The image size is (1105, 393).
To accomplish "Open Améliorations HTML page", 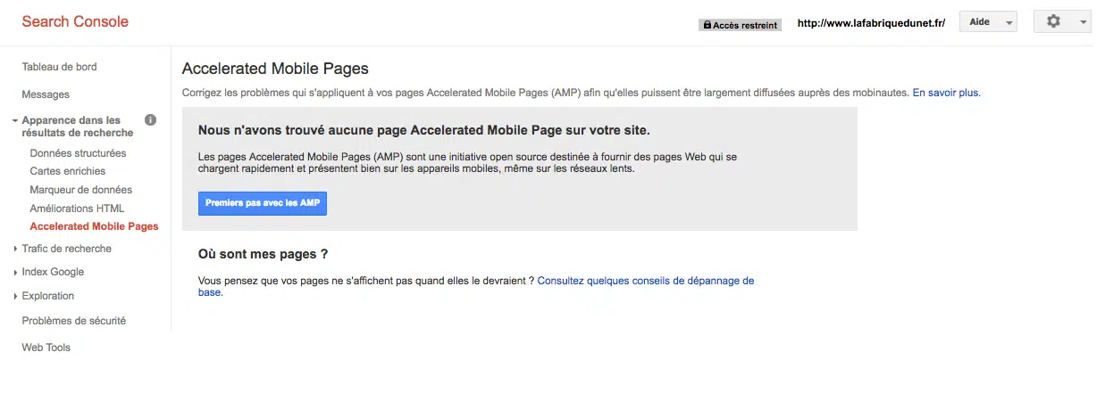I will [x=77, y=209].
